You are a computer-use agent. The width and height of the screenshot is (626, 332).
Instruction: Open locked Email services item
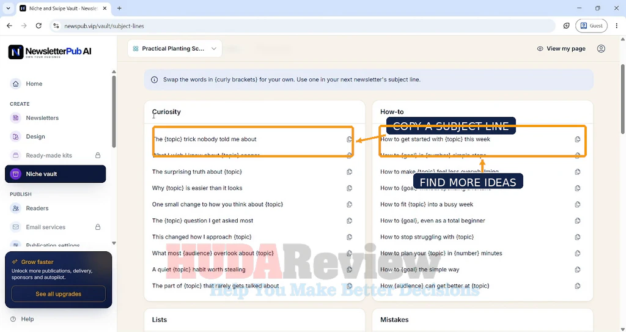point(56,227)
